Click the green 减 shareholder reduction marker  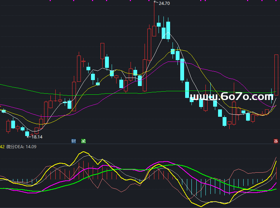(x=83, y=141)
